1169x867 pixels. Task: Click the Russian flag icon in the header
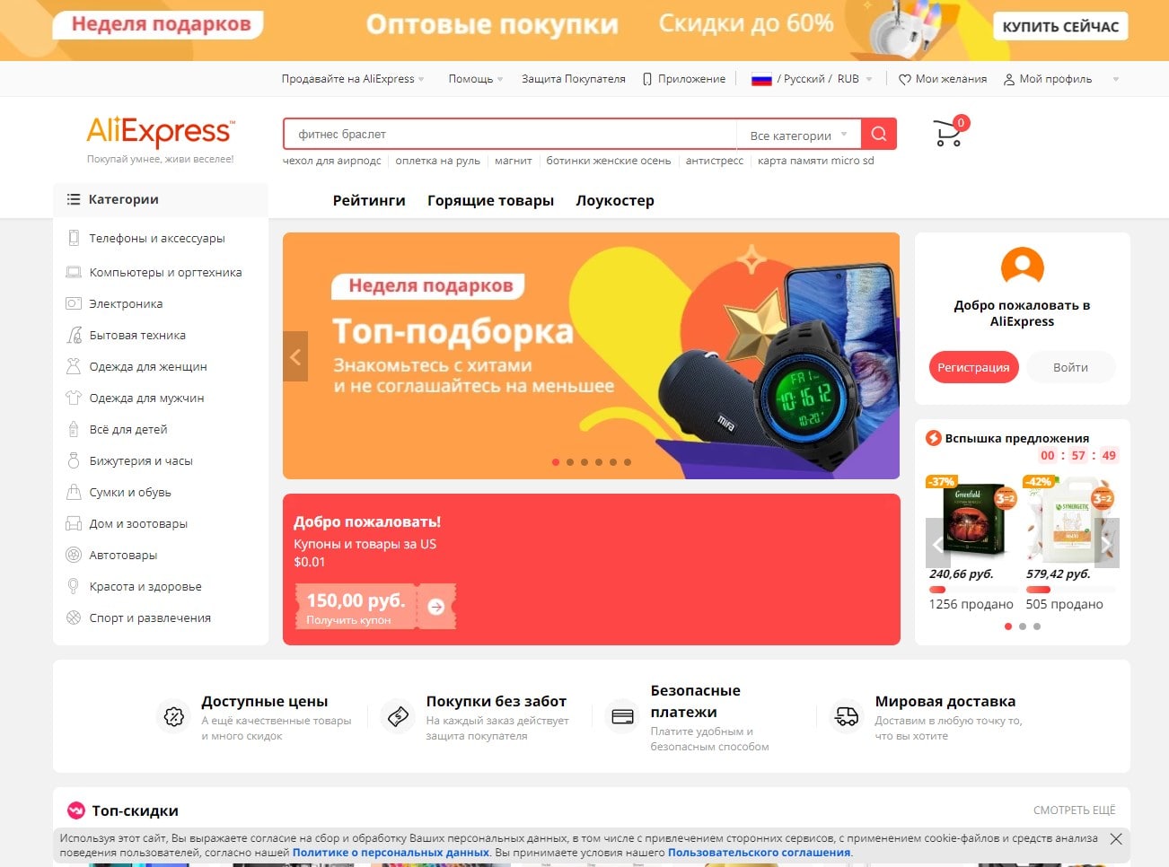click(762, 78)
